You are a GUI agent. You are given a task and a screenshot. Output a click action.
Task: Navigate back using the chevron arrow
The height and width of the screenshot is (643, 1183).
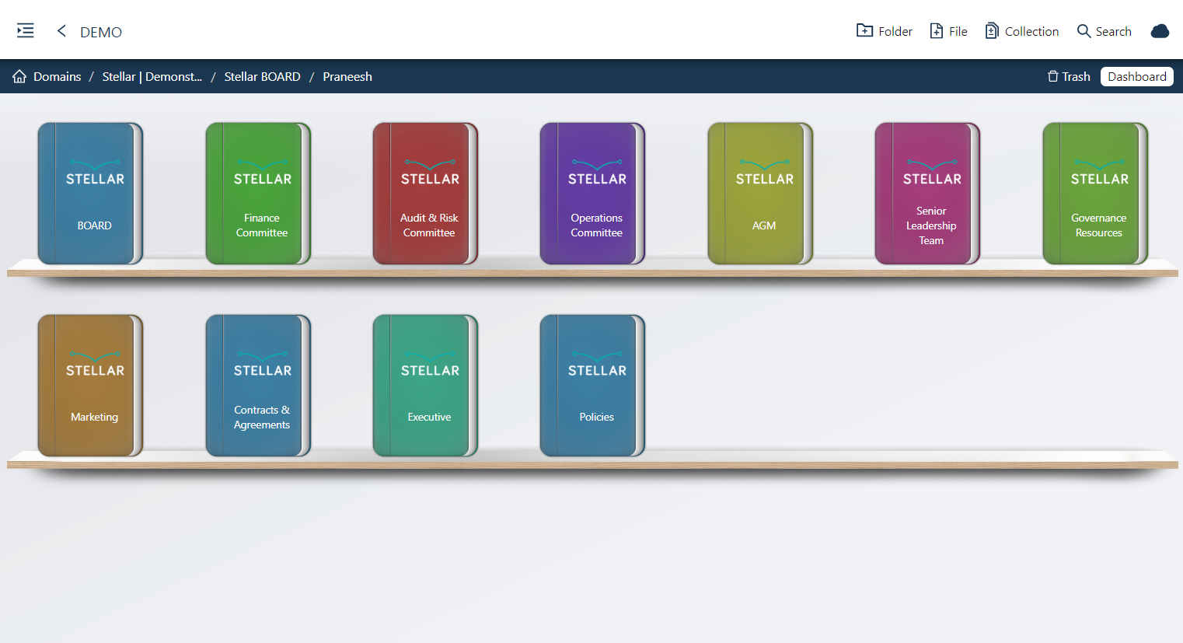click(61, 31)
